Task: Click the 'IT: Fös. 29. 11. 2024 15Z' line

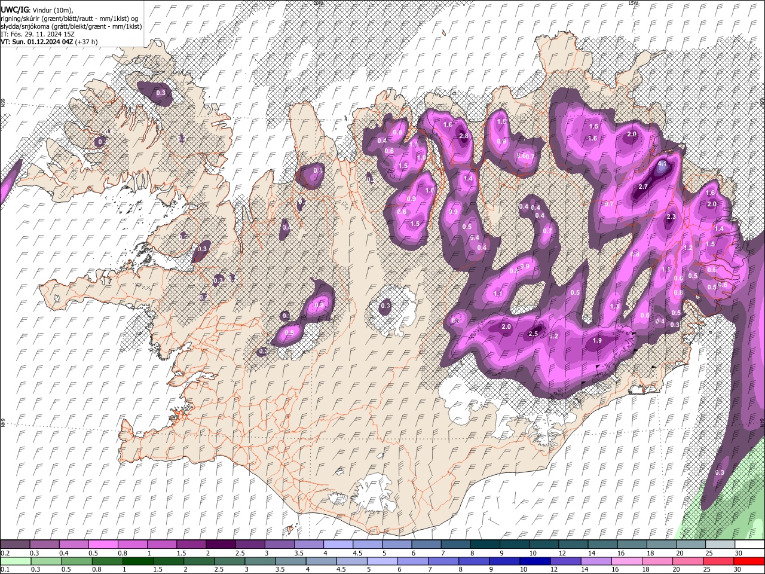Action: [x=38, y=34]
